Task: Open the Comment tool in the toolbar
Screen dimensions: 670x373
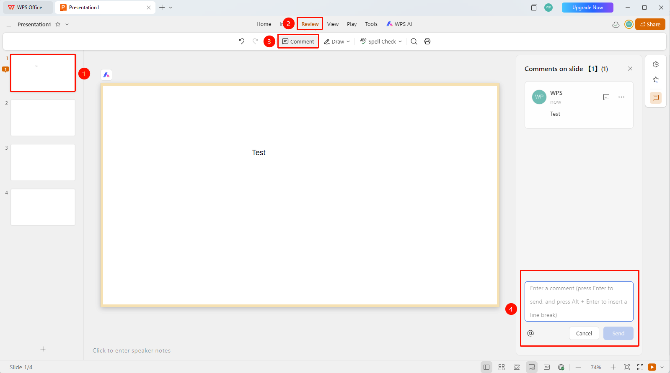Action: (298, 41)
